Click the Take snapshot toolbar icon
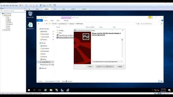This screenshot has height=97, width=173. pos(31,5)
